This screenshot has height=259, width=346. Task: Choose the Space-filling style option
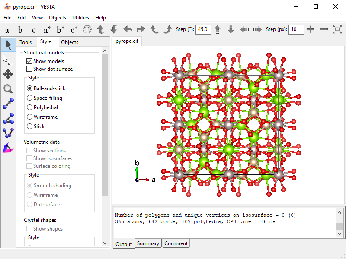[x=30, y=98]
